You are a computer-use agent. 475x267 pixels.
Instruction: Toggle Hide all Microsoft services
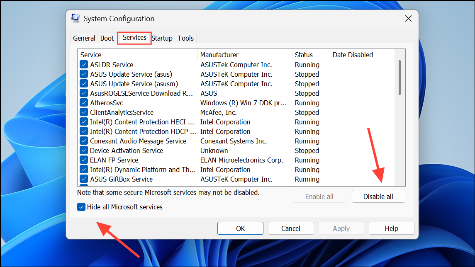(81, 206)
